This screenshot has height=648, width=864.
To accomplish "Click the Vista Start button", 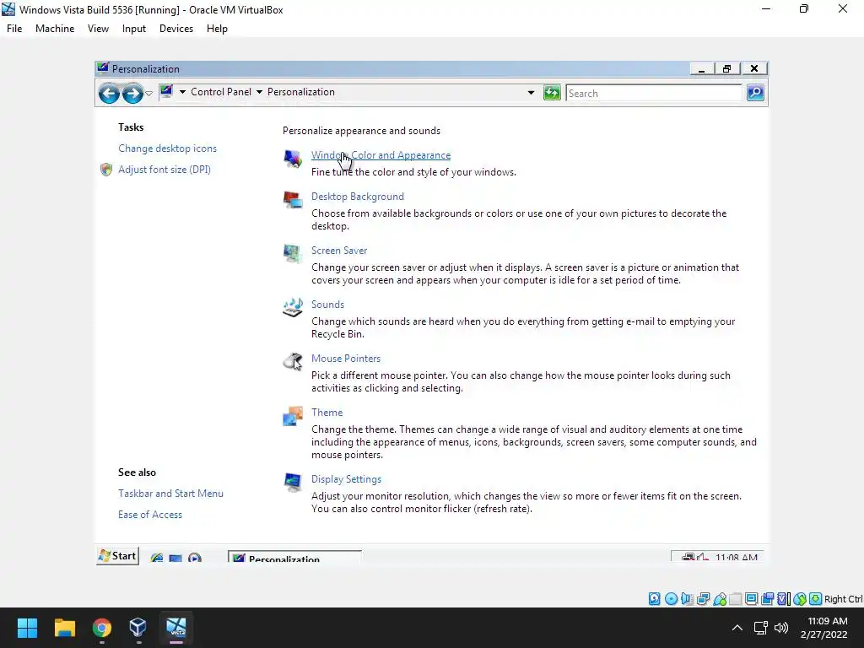I will coord(118,556).
